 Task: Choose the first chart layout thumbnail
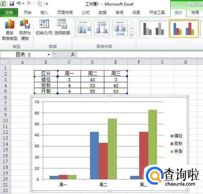pyautogui.click(x=84, y=28)
